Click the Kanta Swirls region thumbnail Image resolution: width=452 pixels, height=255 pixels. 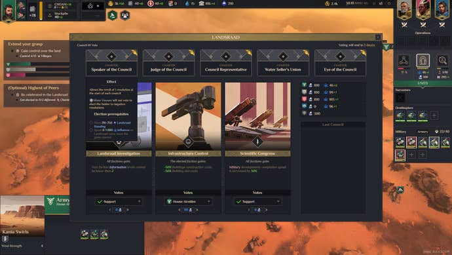click(x=22, y=216)
